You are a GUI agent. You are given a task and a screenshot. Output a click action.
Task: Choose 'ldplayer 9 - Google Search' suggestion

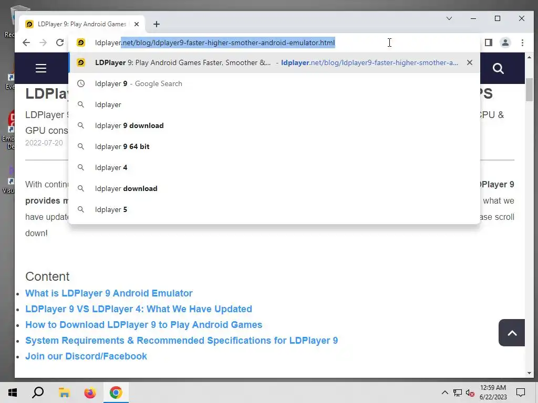[x=274, y=83]
